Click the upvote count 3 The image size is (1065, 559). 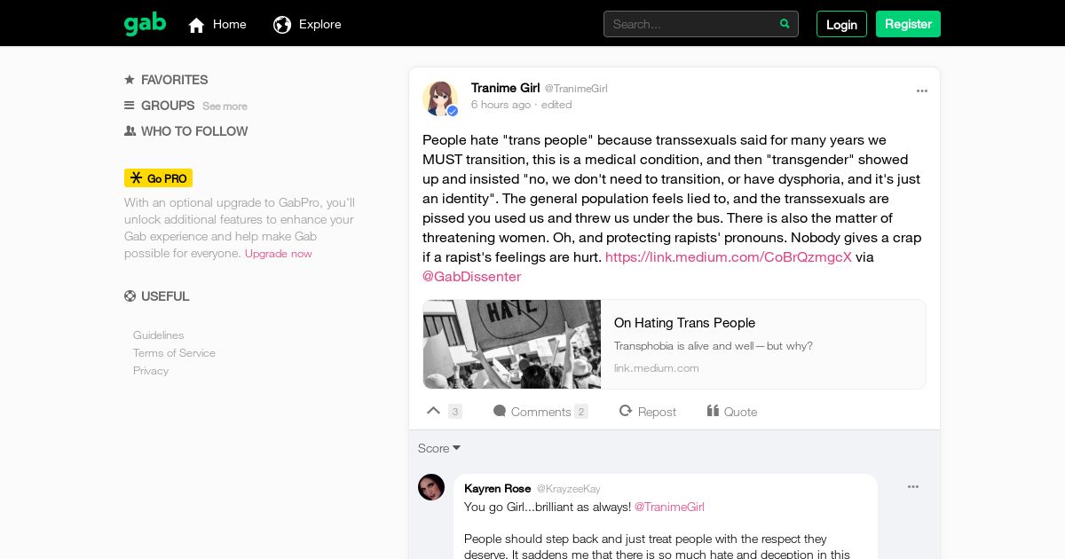pos(455,412)
